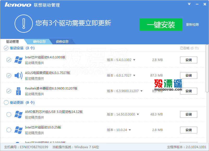Screen dimensions: 209x151
Task: Click the vertical scrollbar thumb
Action: coord(207,68)
